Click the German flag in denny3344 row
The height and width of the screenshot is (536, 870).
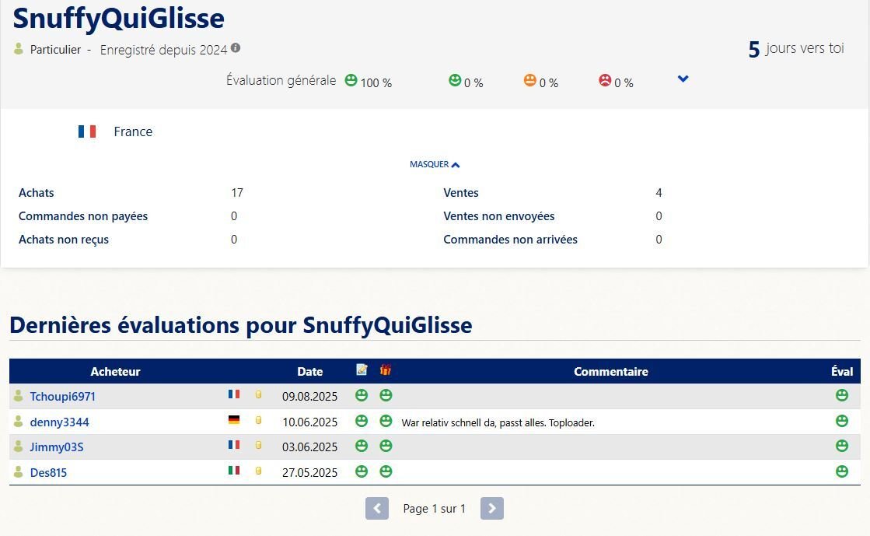(234, 420)
